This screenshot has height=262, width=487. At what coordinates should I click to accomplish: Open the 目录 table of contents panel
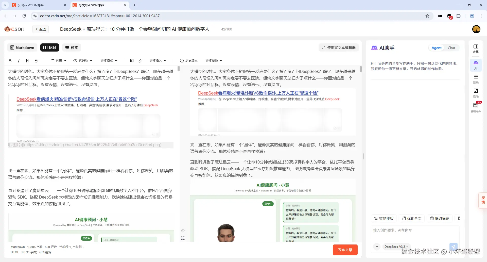pyautogui.click(x=476, y=79)
